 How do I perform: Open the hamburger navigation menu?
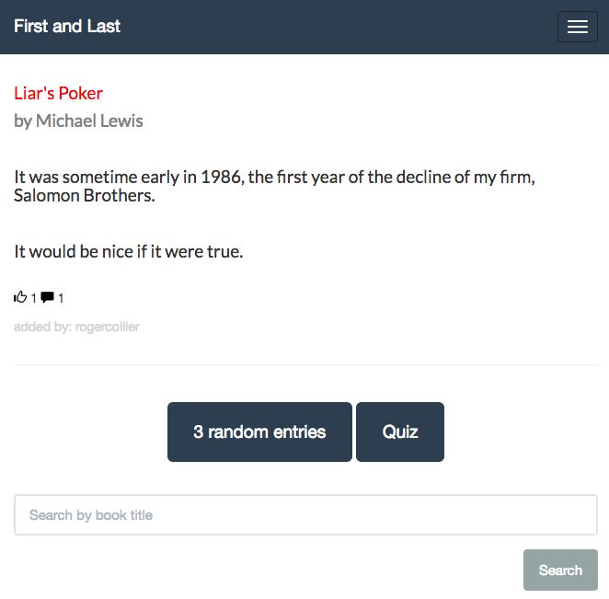click(x=577, y=27)
